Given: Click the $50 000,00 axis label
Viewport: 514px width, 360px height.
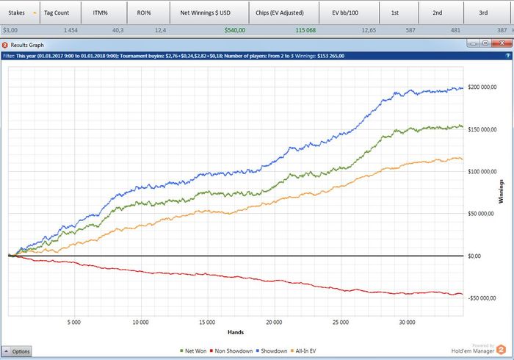Looking at the screenshot, I should 481,214.
